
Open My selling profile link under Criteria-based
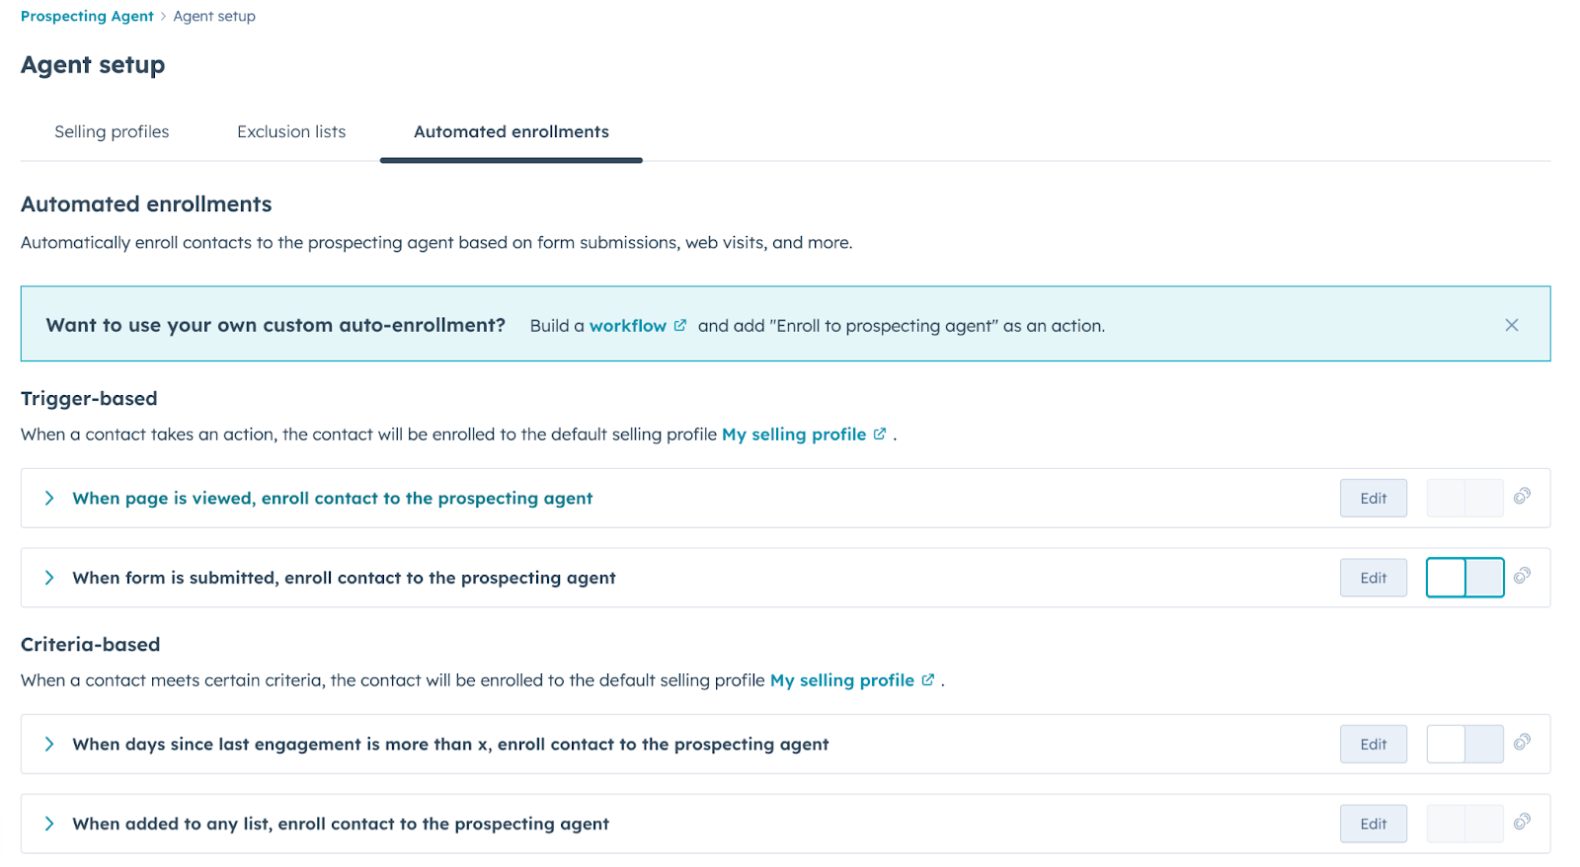tap(842, 680)
